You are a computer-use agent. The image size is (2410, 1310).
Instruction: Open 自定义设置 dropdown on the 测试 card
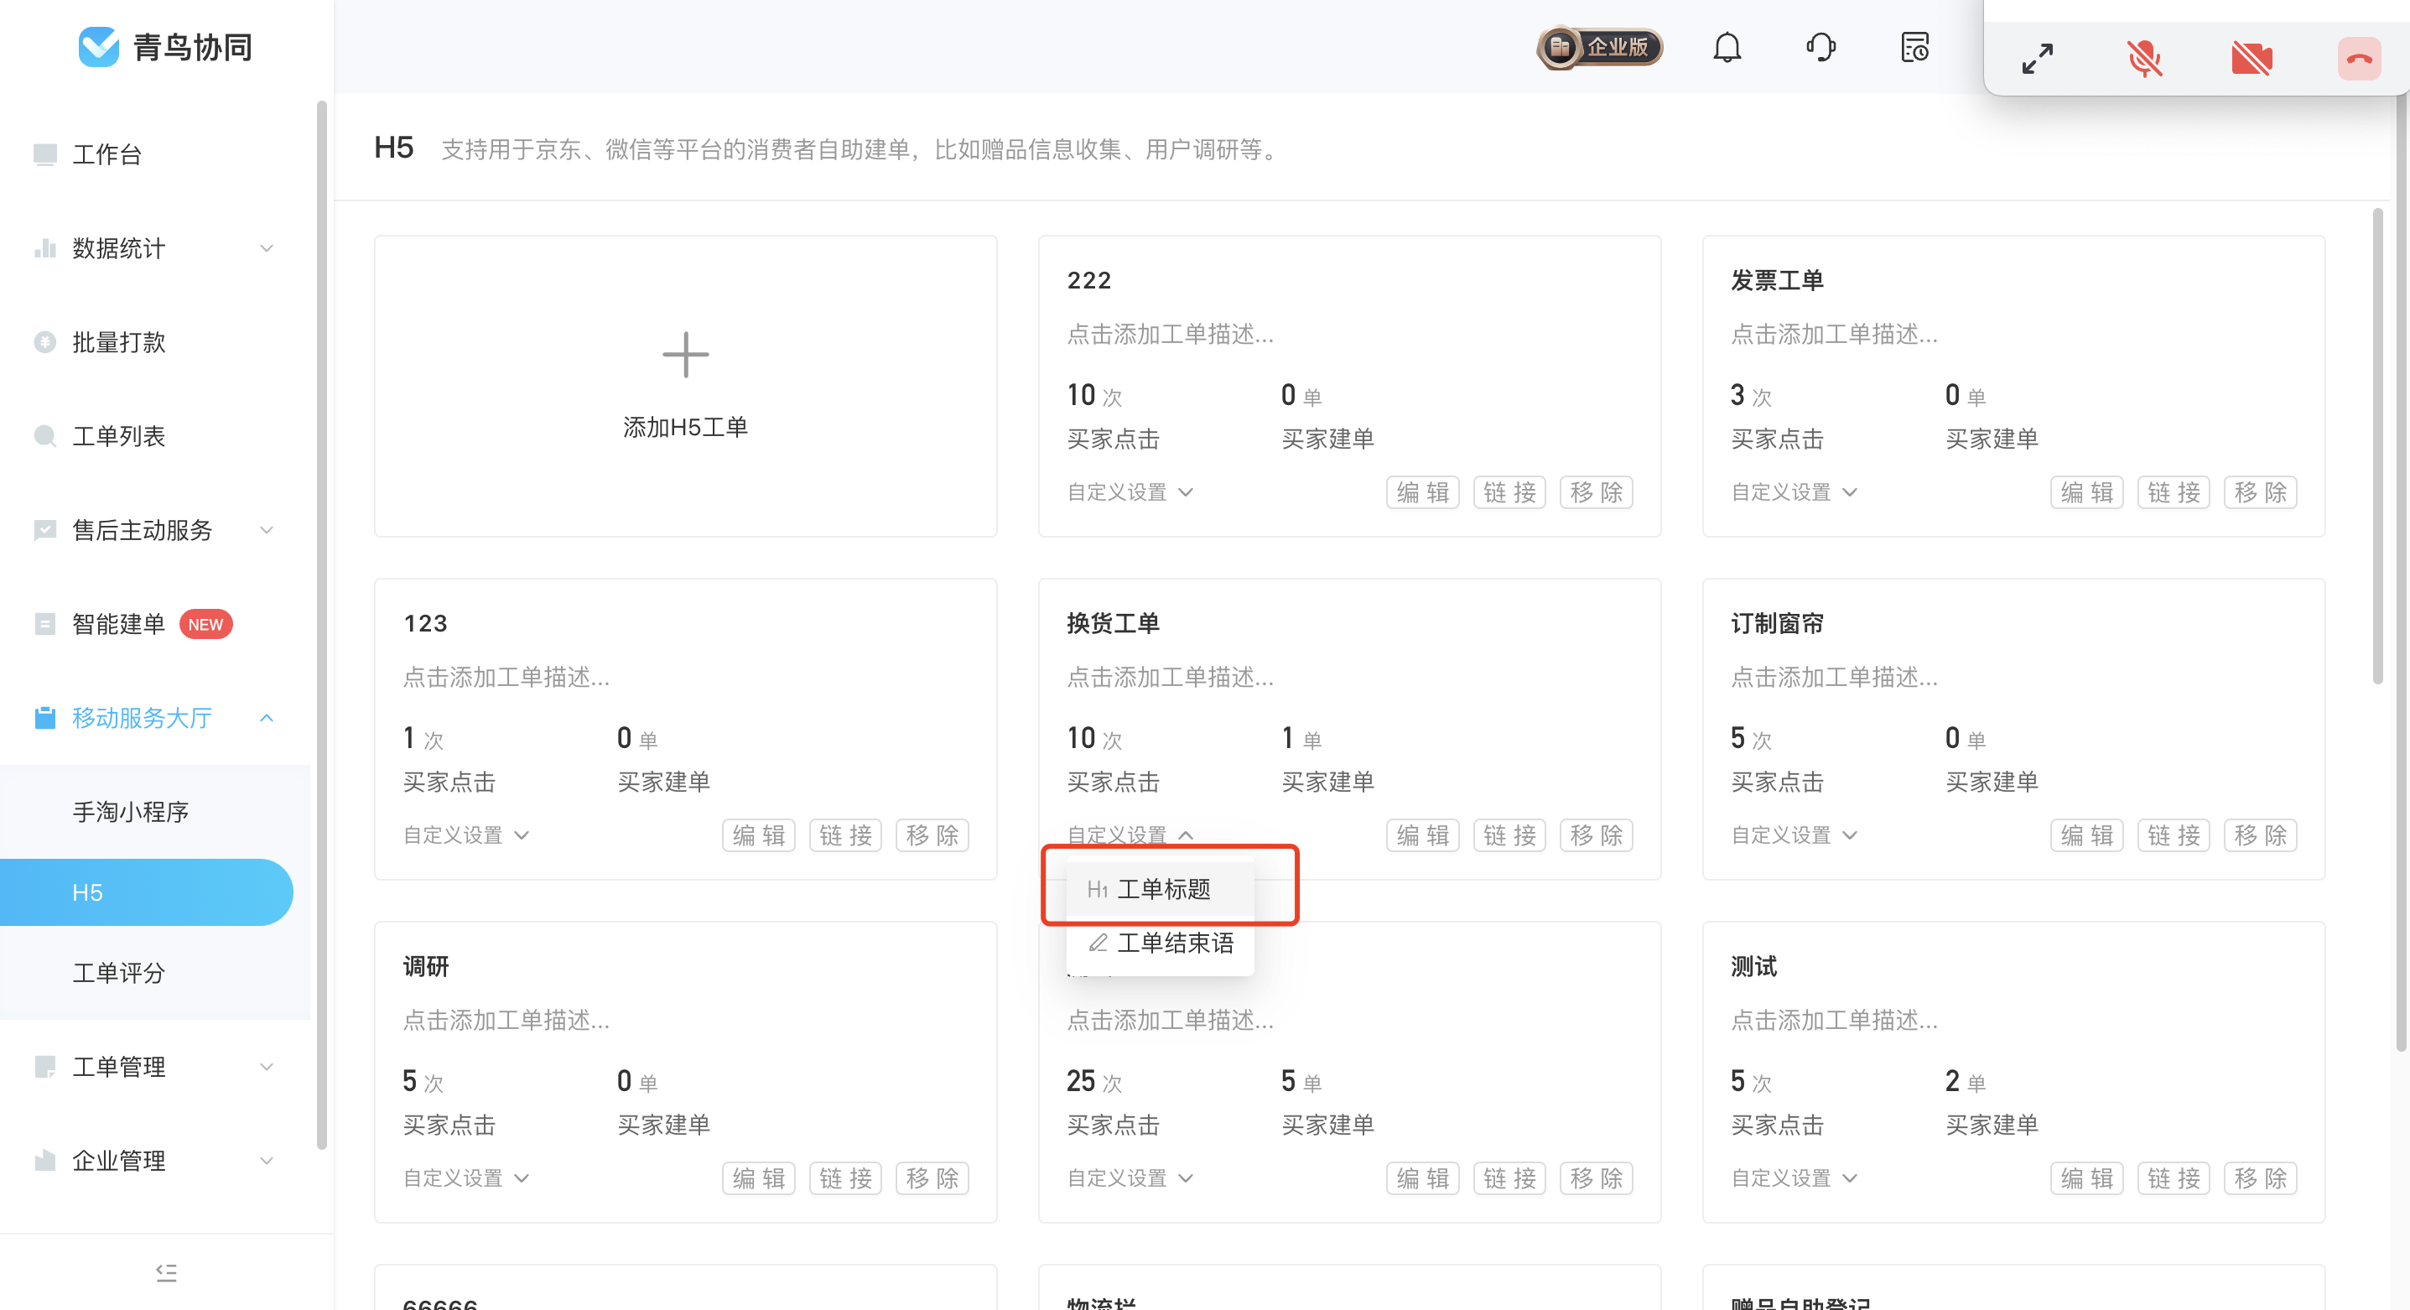(x=1794, y=1178)
